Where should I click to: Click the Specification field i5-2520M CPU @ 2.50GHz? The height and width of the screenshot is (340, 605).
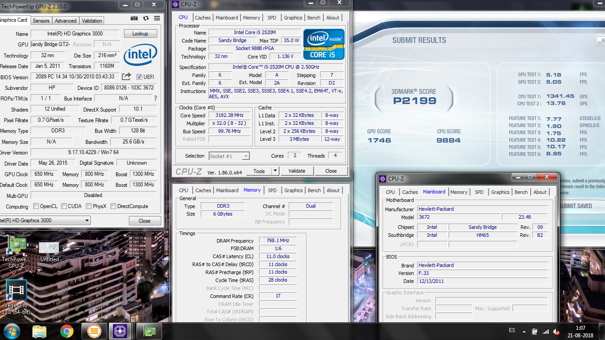click(275, 67)
